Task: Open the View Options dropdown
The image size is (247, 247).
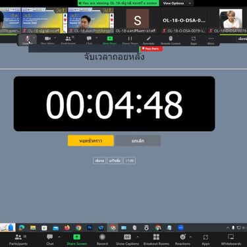Action: pyautogui.click(x=177, y=3)
